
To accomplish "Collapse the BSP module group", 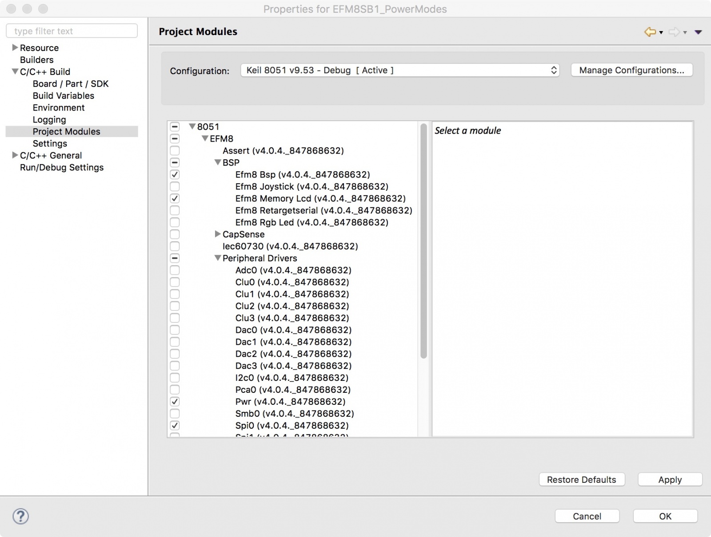I will [218, 162].
